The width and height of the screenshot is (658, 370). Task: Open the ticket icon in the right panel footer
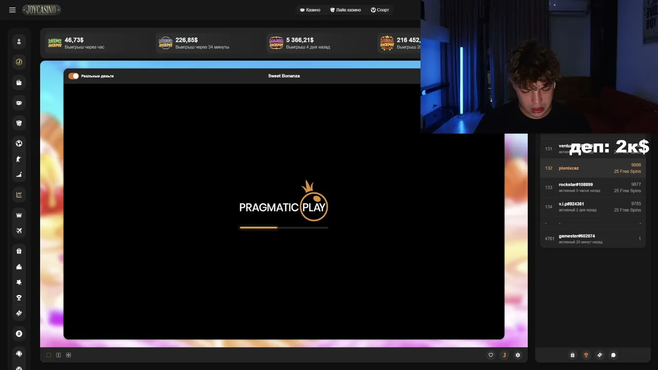599,355
